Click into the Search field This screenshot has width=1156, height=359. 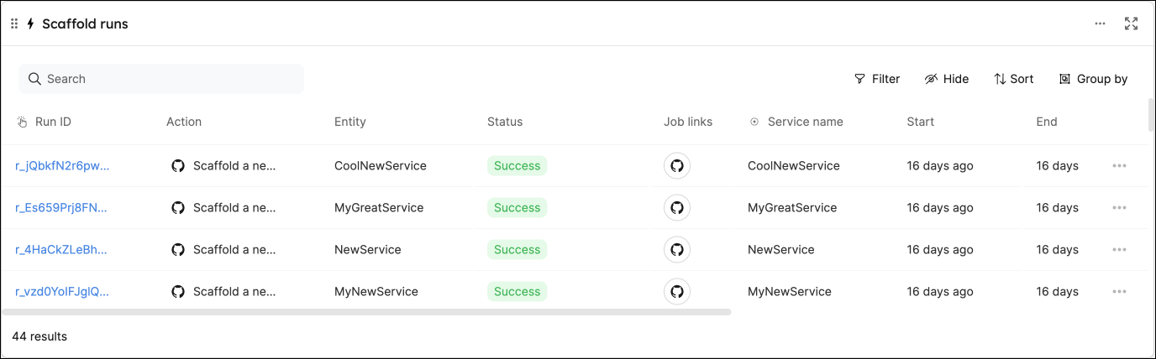pos(161,79)
